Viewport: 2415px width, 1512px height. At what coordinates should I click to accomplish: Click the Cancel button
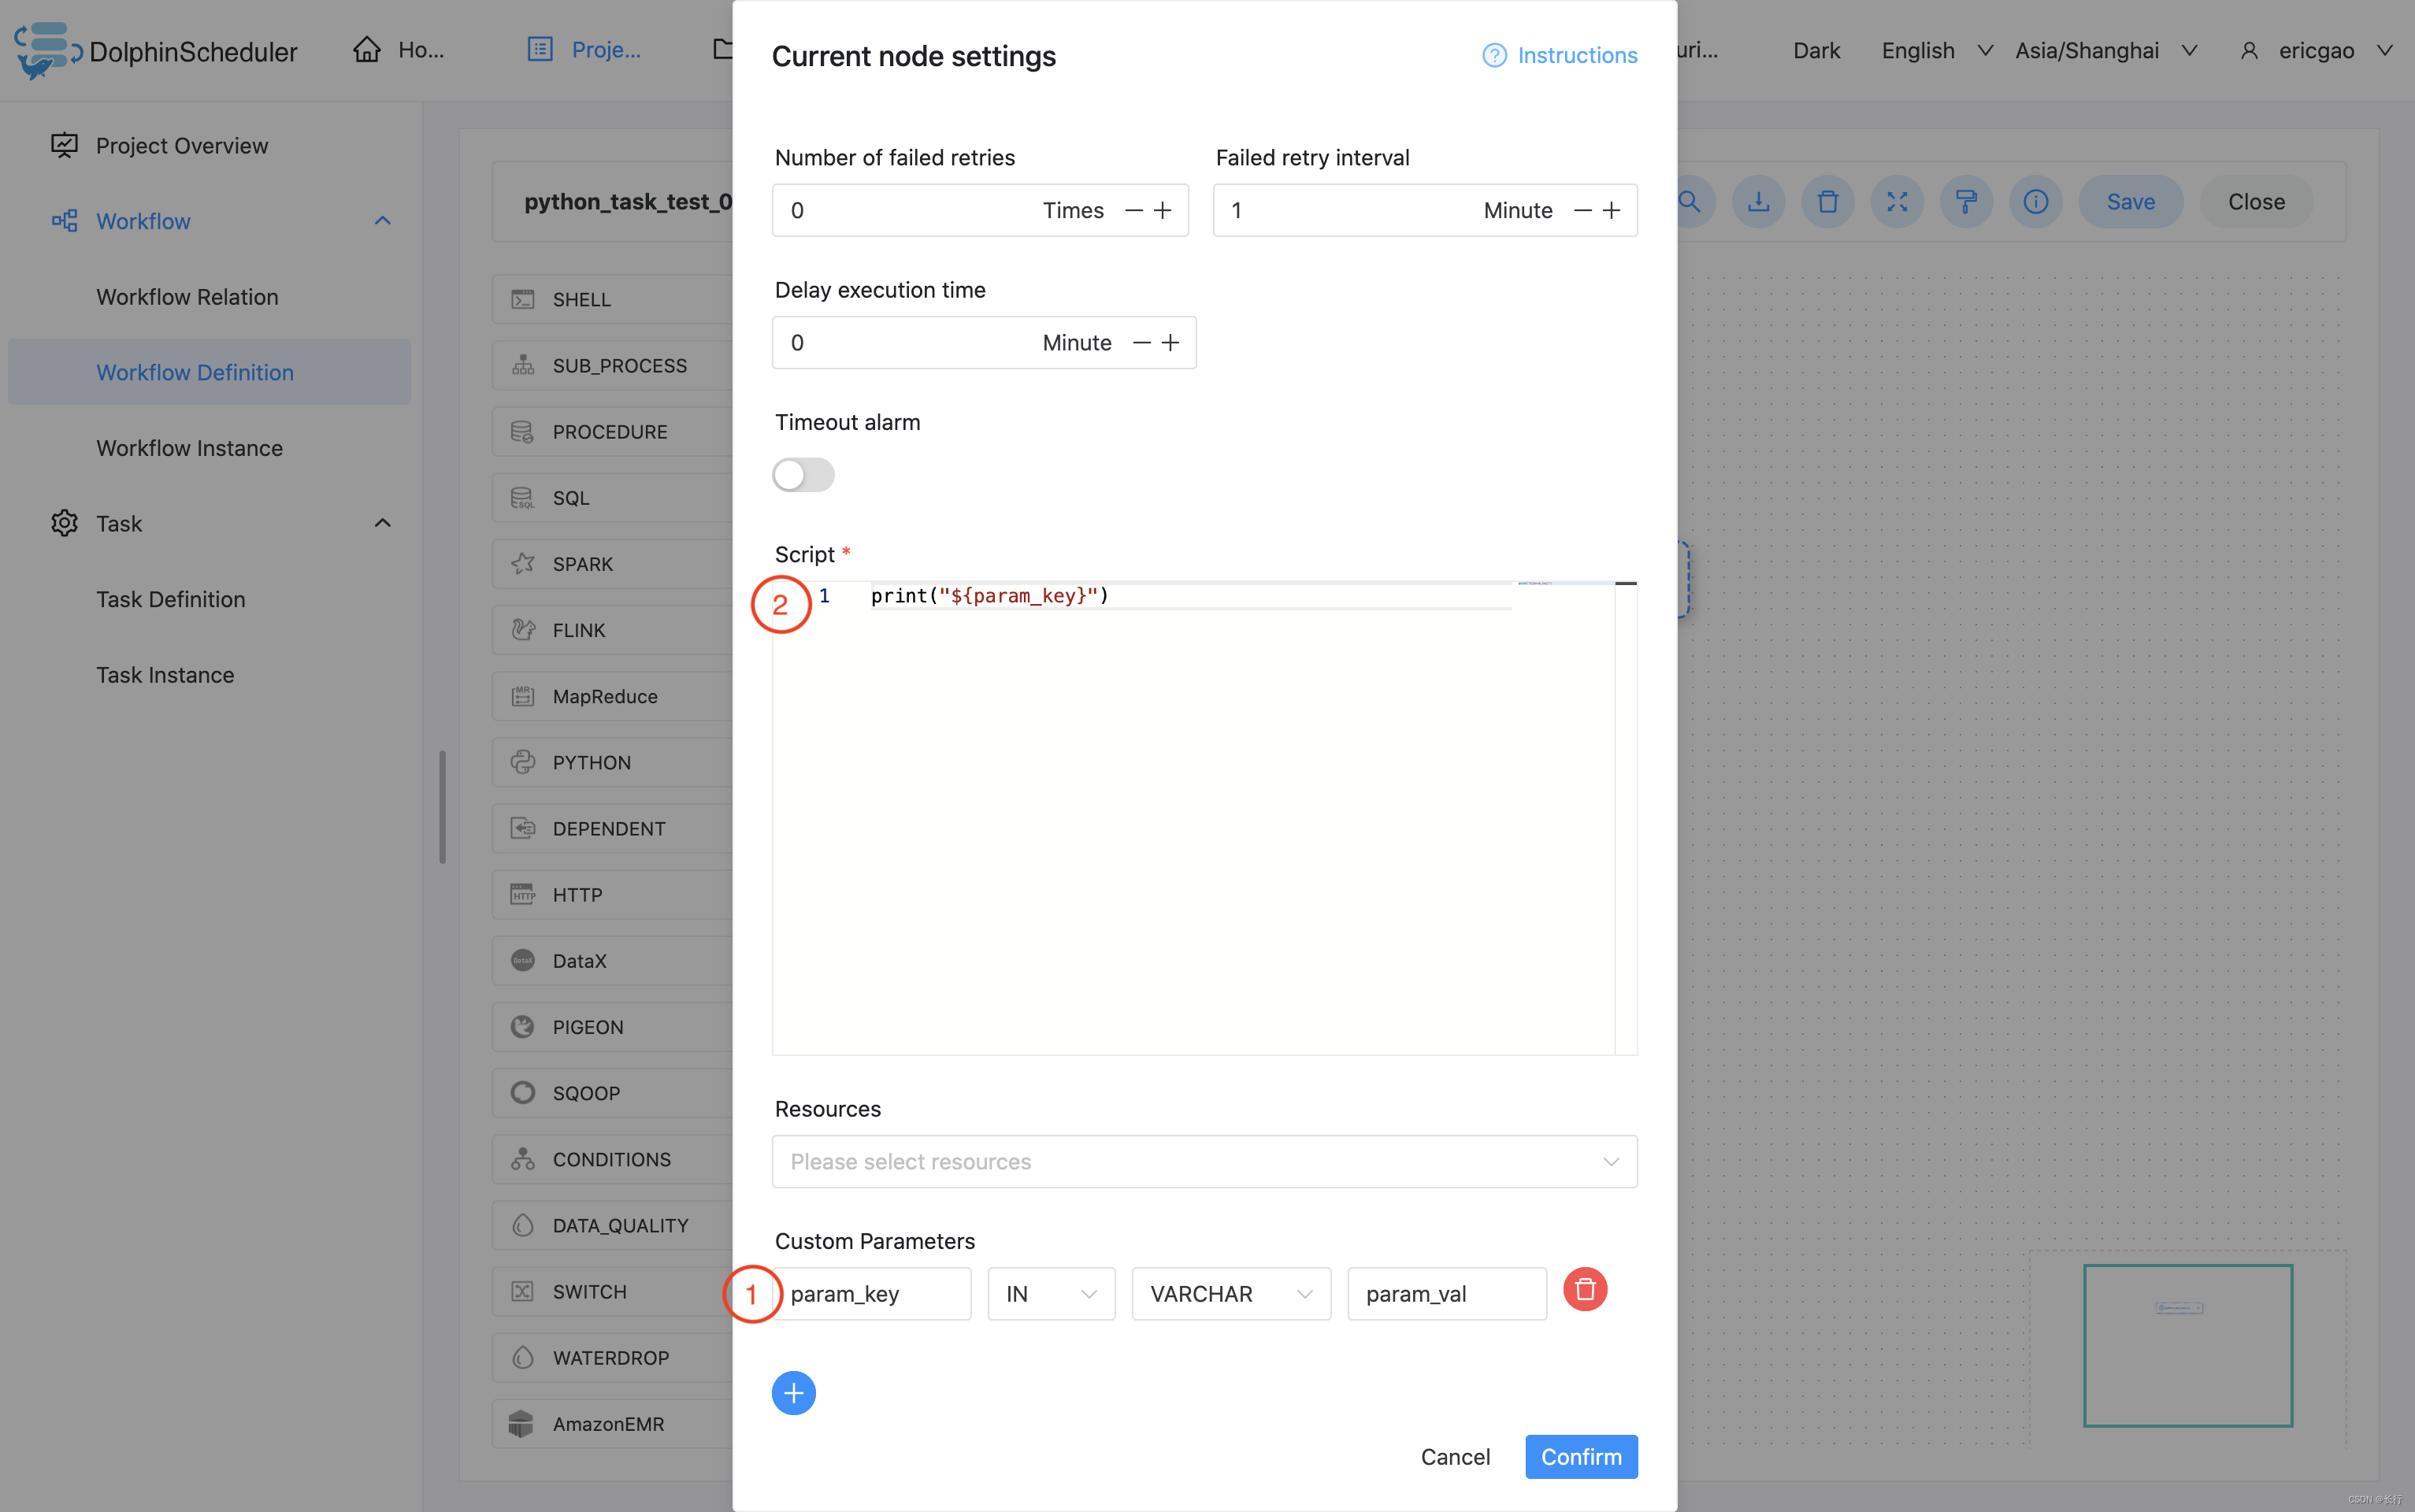click(x=1455, y=1456)
